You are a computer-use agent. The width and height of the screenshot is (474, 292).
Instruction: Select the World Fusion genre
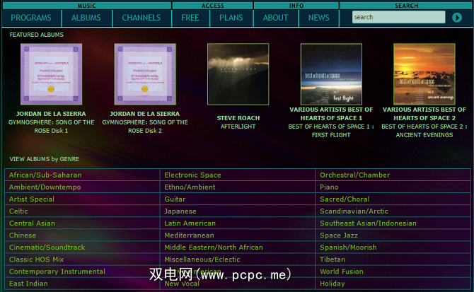342,271
